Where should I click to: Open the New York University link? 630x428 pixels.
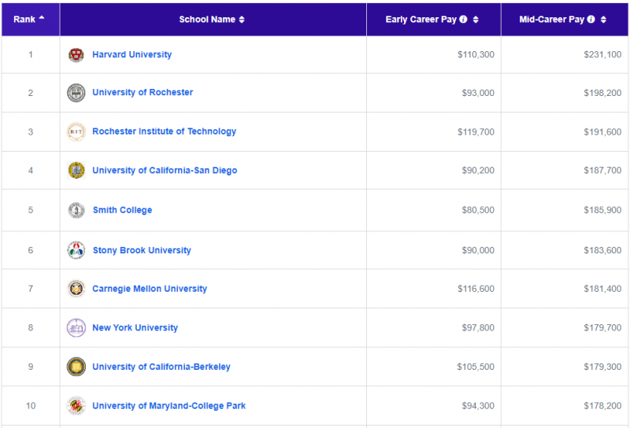pos(135,327)
